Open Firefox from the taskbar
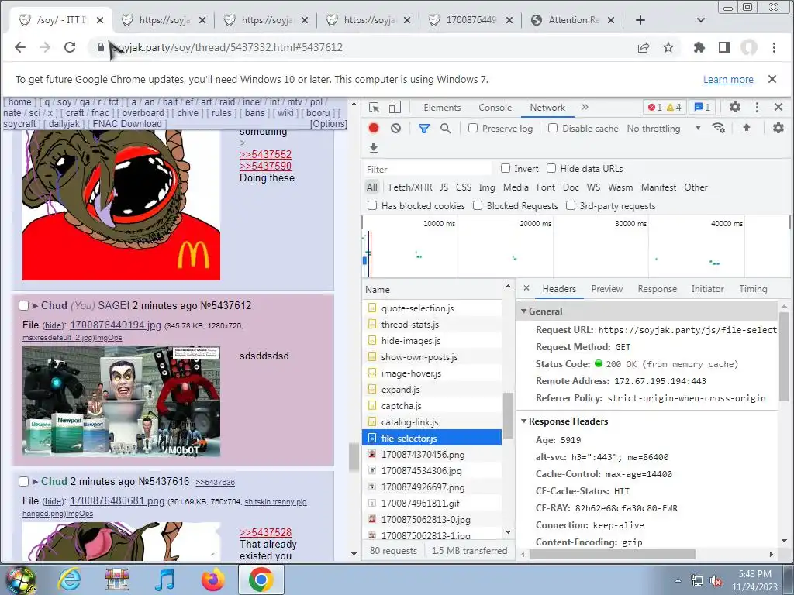The image size is (794, 595). pyautogui.click(x=212, y=580)
